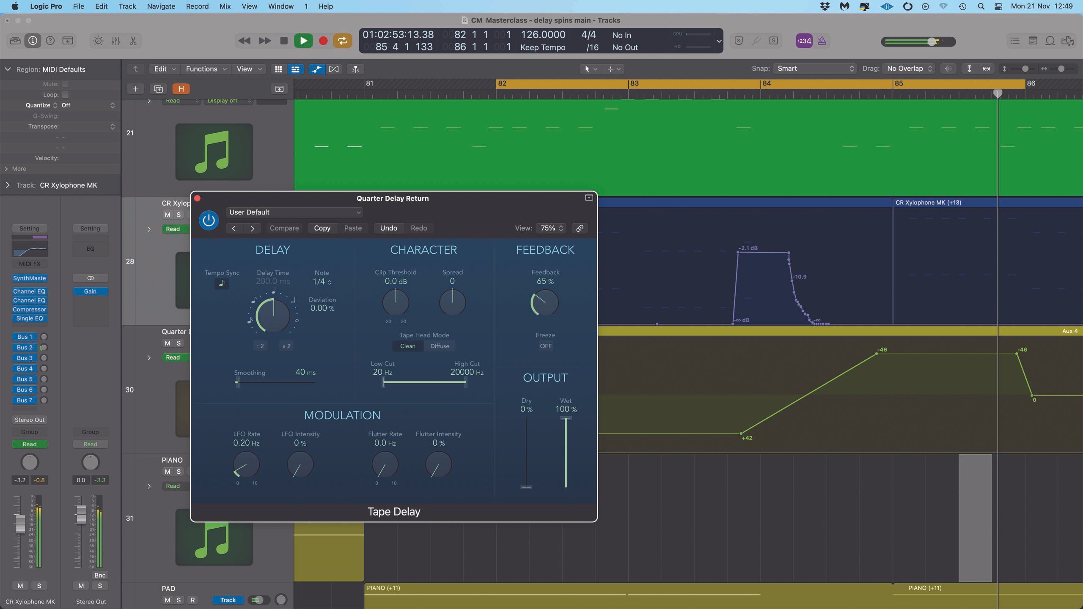The height and width of the screenshot is (609, 1083).
Task: Toggle the Inspector info icon
Action: point(33,41)
